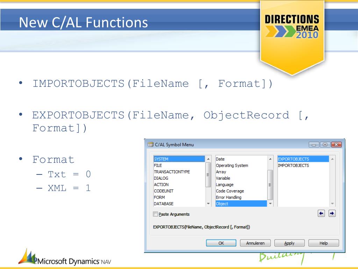Click the right blue arrow icon
This screenshot has width=358, height=269.
click(332, 213)
